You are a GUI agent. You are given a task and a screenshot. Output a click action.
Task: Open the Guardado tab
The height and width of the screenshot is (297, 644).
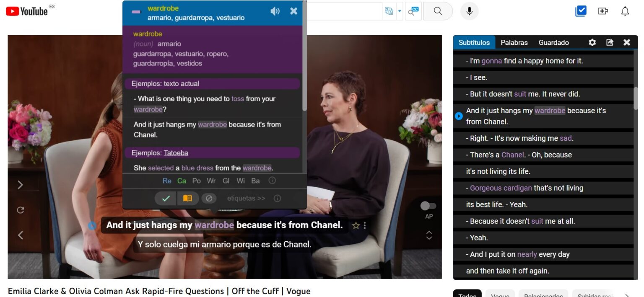(553, 42)
